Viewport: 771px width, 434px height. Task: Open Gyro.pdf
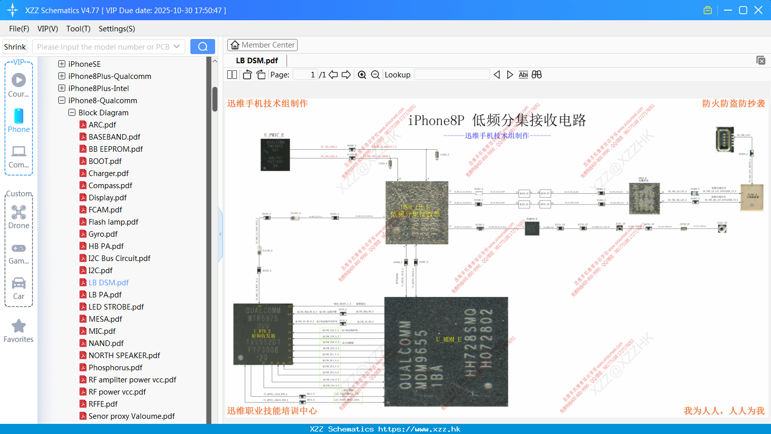click(103, 234)
